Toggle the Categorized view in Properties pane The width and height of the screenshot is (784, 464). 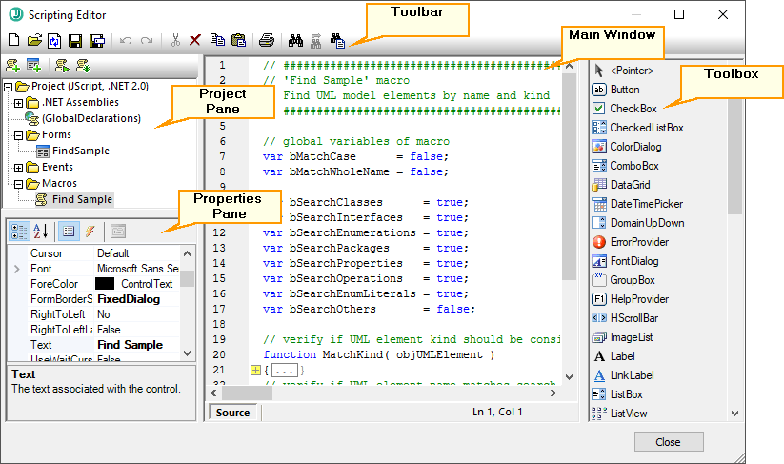click(18, 231)
